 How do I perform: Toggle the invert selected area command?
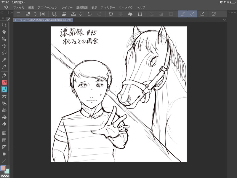point(161,14)
